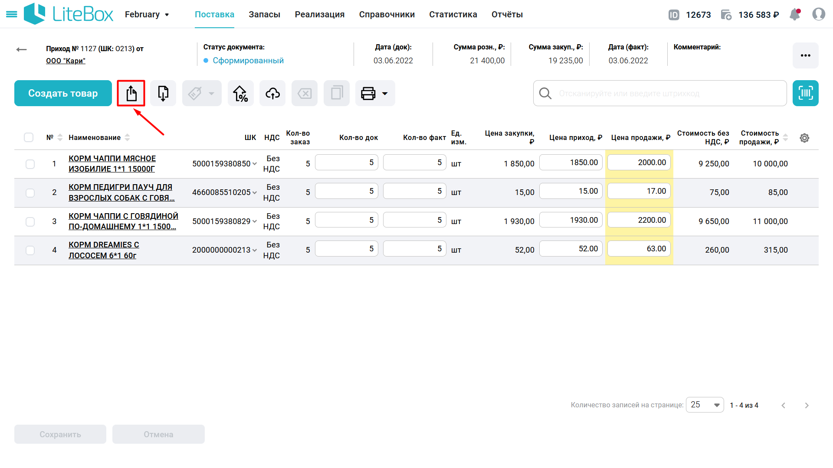Click the LiteBox logo
This screenshot has width=833, height=468.
[x=68, y=14]
